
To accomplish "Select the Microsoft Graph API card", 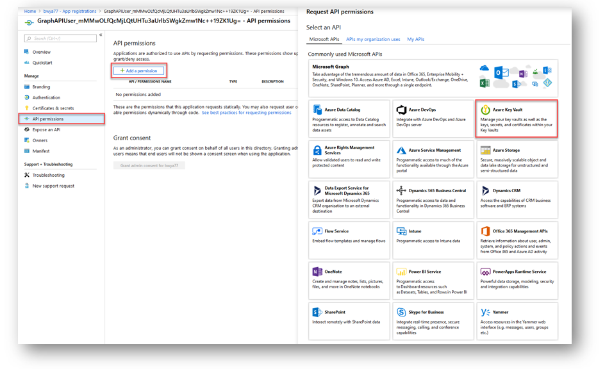I will [x=433, y=78].
